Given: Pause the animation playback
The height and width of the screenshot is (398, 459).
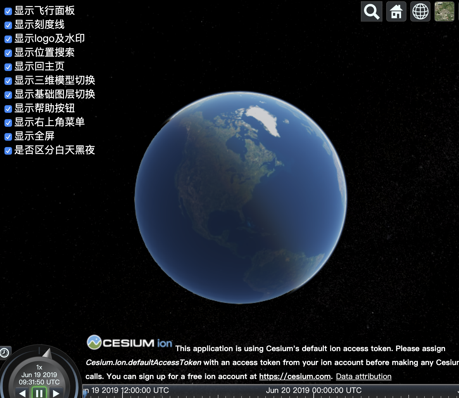Looking at the screenshot, I should (39, 393).
